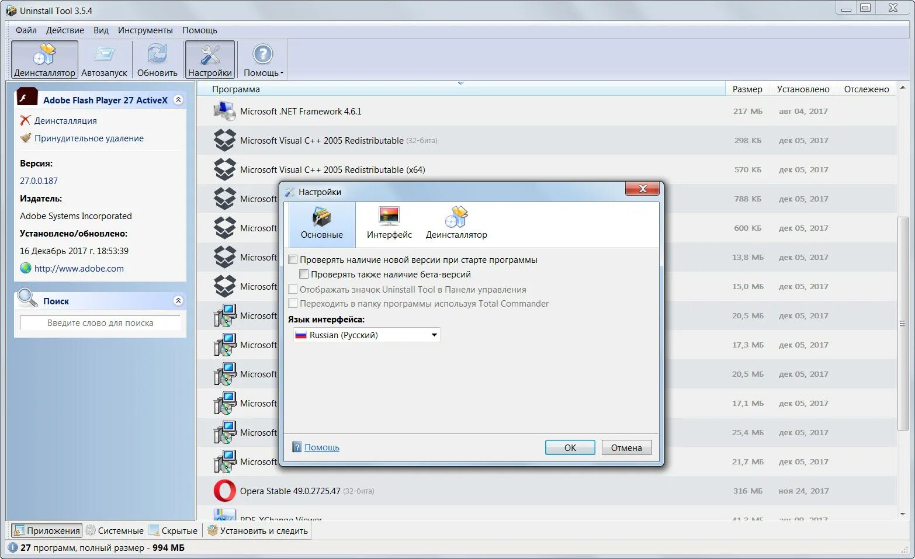Click Деинсталляция in the side panel
The width and height of the screenshot is (915, 559).
[x=65, y=120]
